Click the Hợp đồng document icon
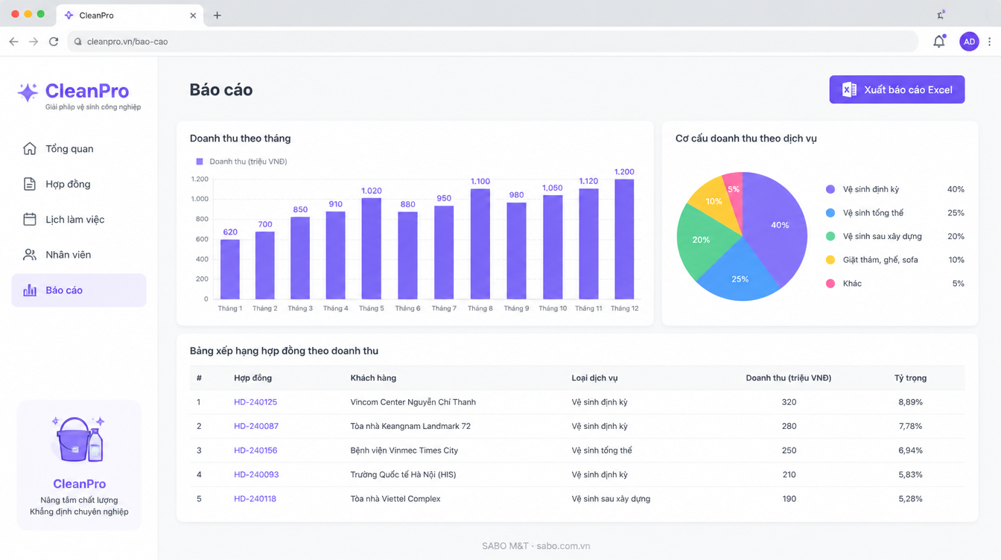1001x560 pixels. 30,184
